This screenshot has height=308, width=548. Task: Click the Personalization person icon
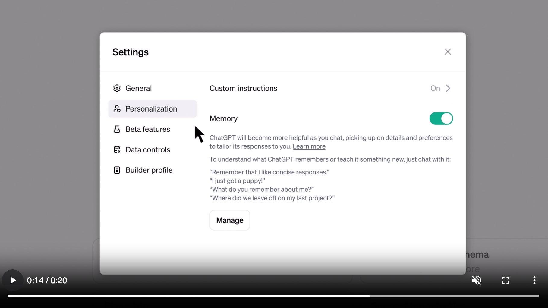pos(117,109)
